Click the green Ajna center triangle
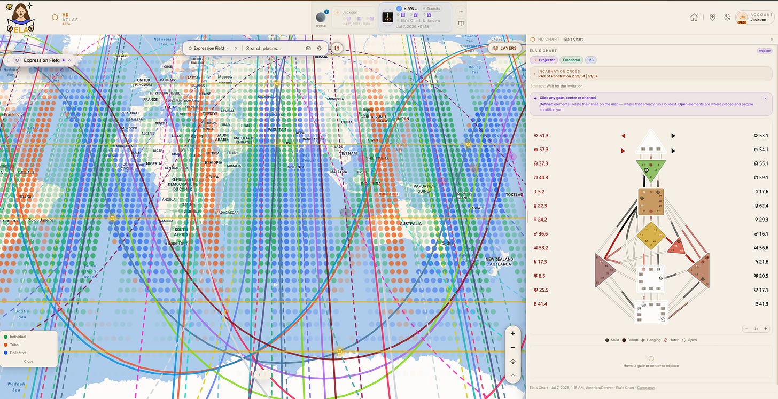The width and height of the screenshot is (778, 399). point(650,169)
